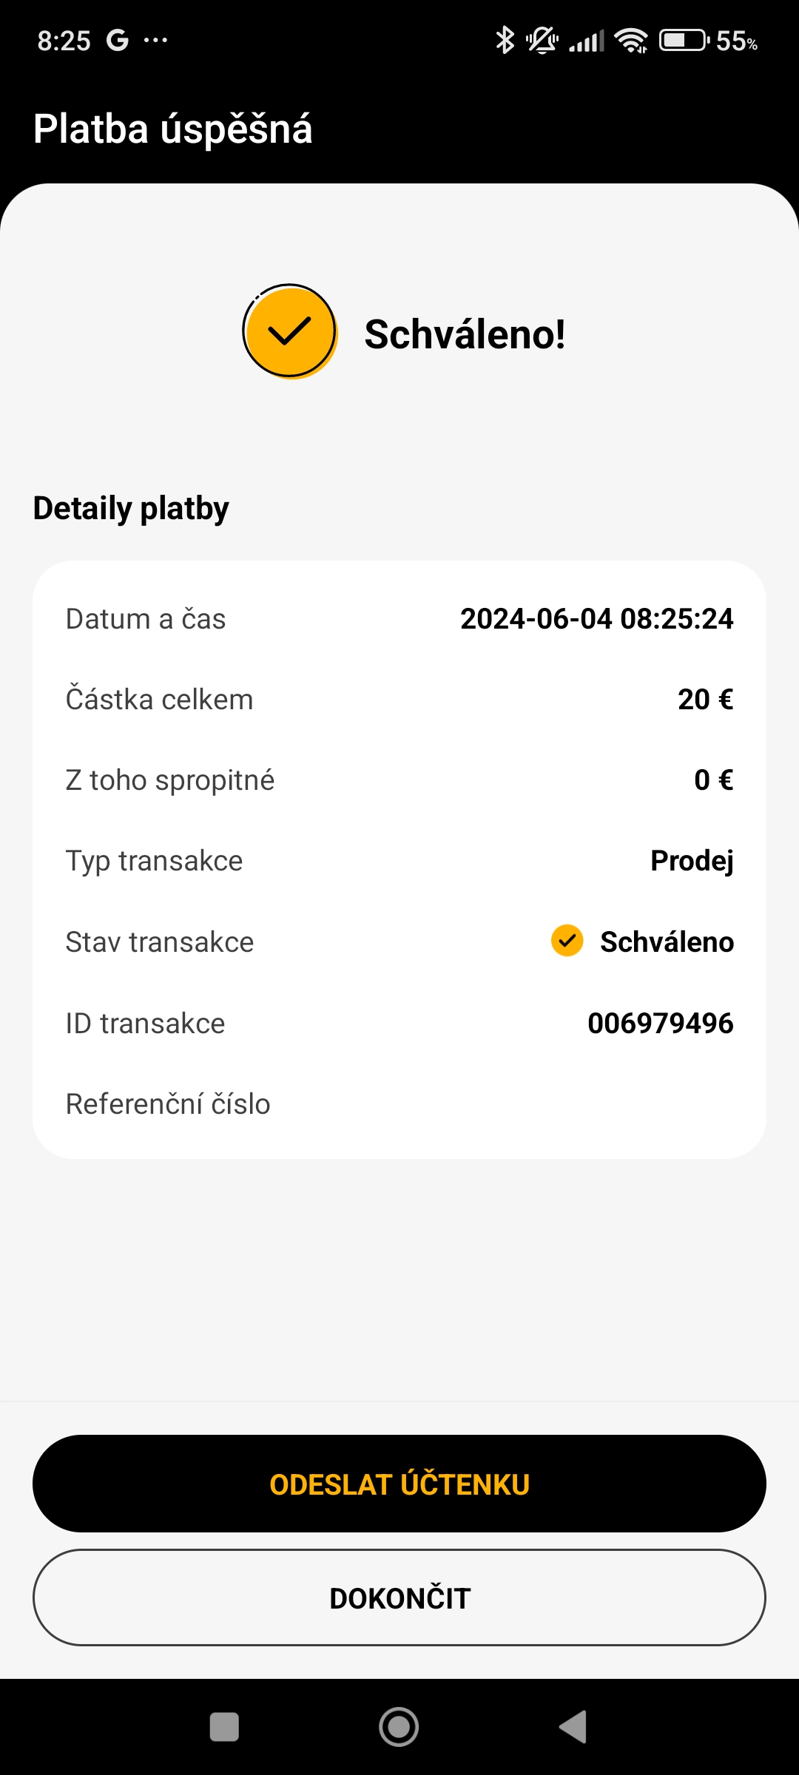
Task: Tap the Platba úspěšná header title
Action: tap(173, 129)
